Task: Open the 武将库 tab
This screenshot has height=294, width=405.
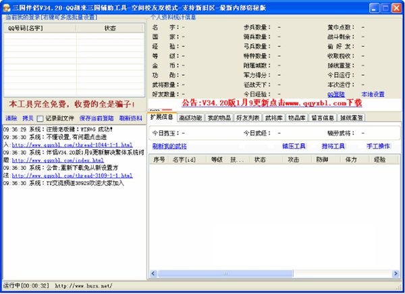Action: tap(274, 118)
